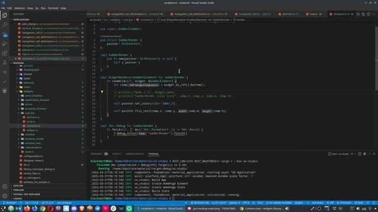Click the synchronize changes icon in status bar

pyautogui.click(x=21, y=203)
